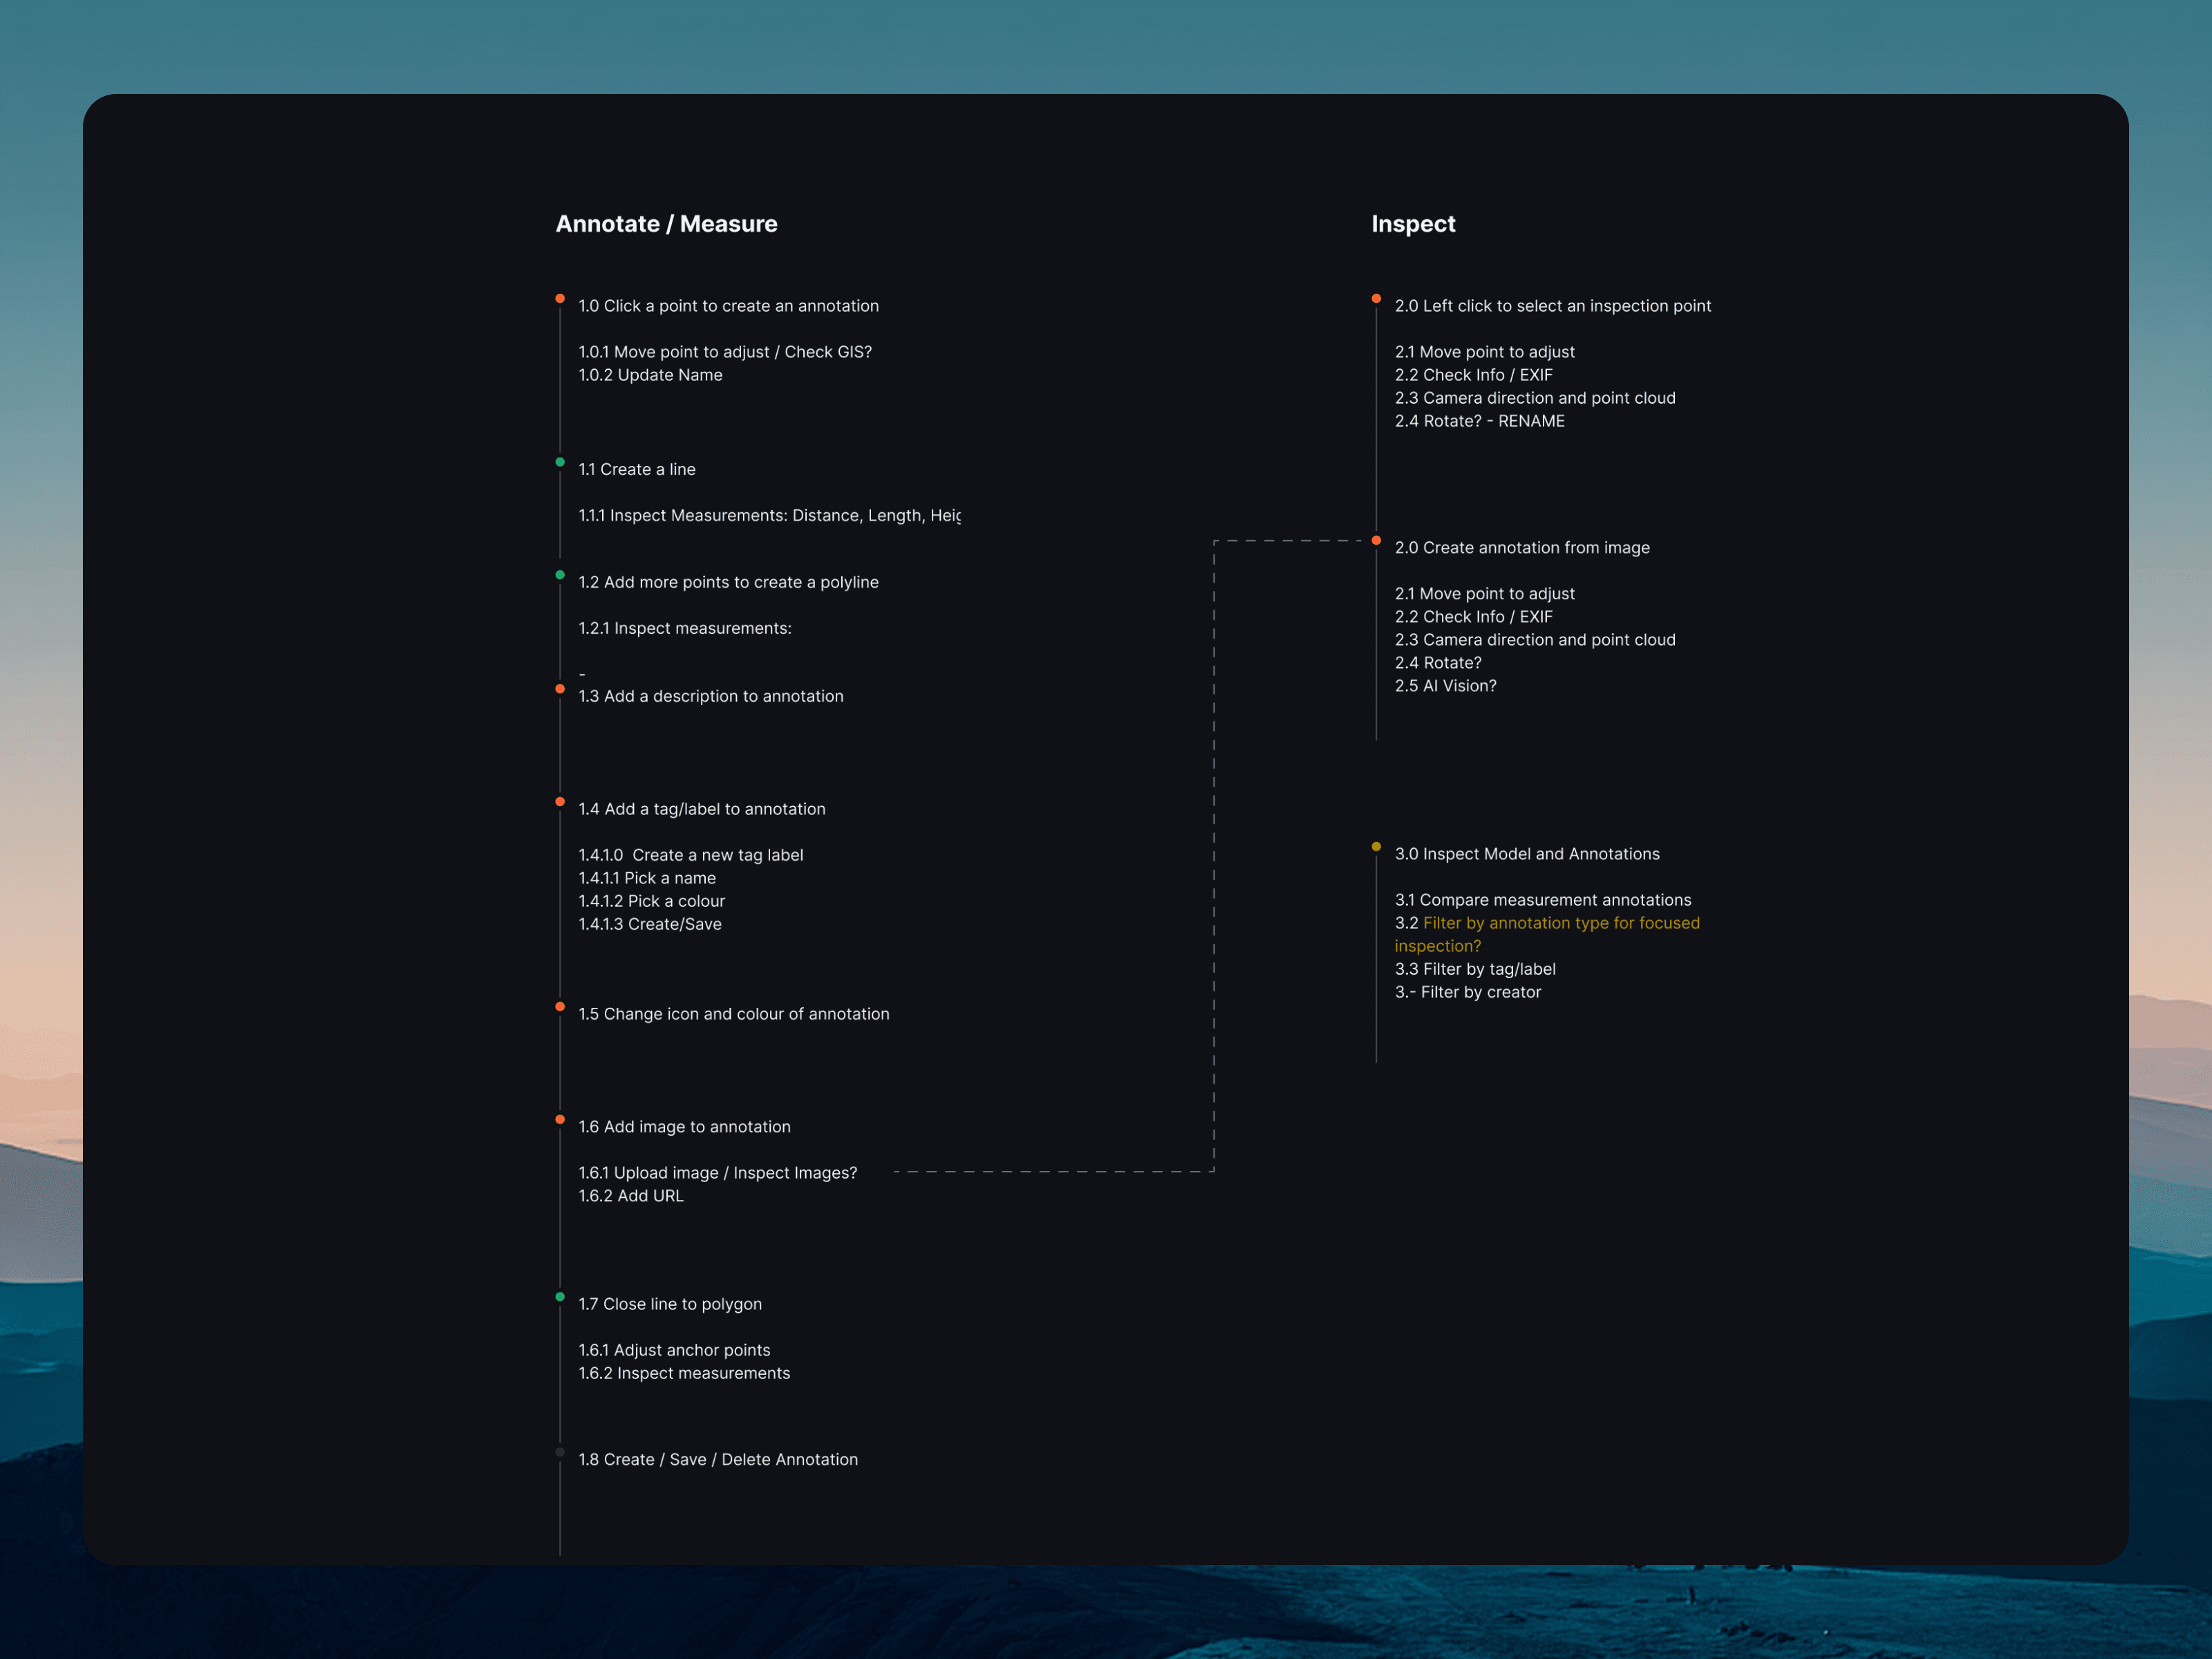Screen dimensions: 2212x1659
Task: Click green dot beside 1.1 Create a line
Action: tap(560, 462)
